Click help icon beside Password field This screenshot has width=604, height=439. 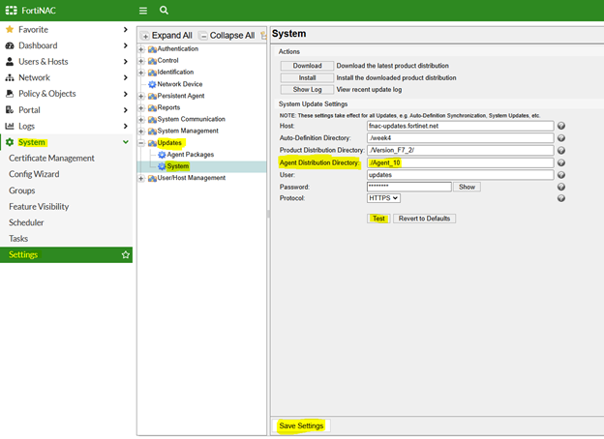click(x=561, y=187)
